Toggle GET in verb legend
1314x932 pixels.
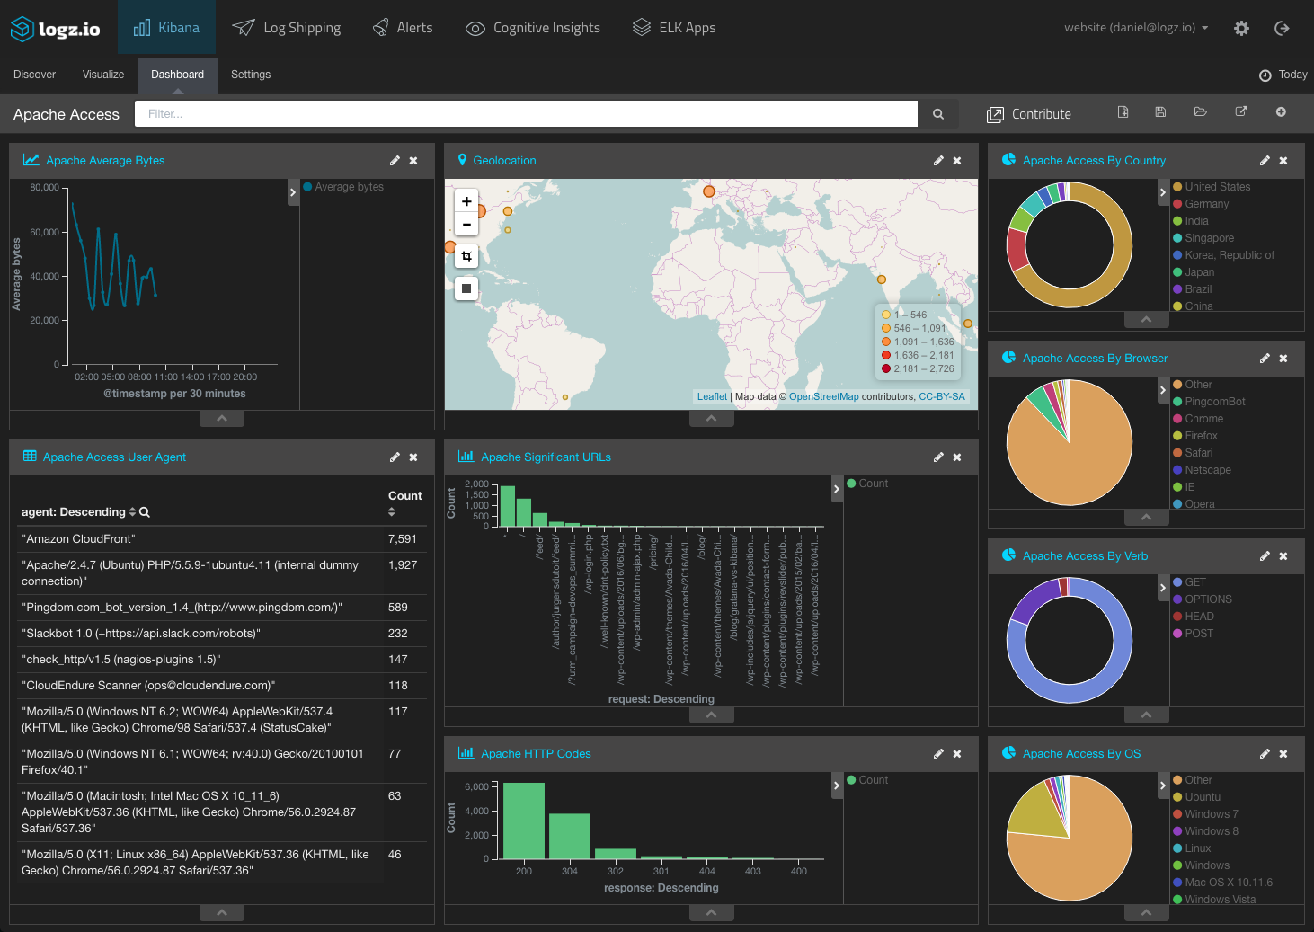click(1189, 582)
